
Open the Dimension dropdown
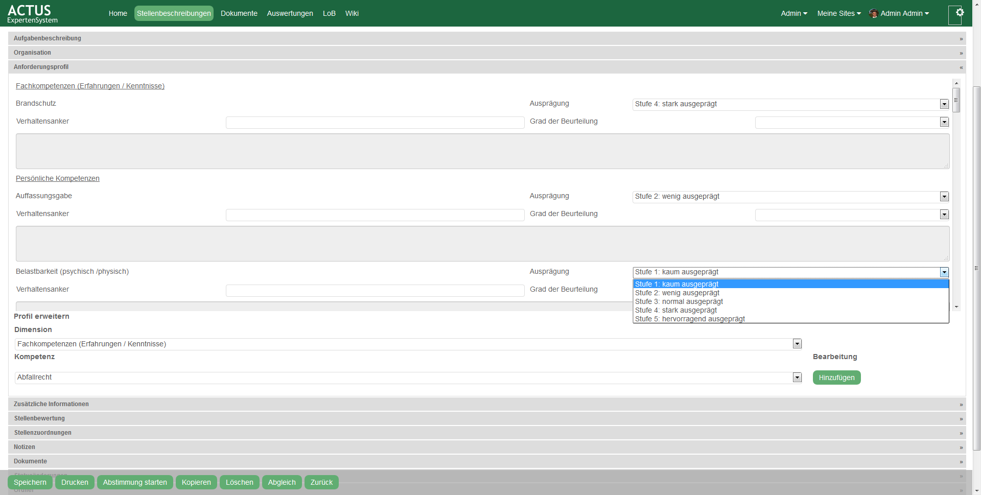tap(797, 344)
